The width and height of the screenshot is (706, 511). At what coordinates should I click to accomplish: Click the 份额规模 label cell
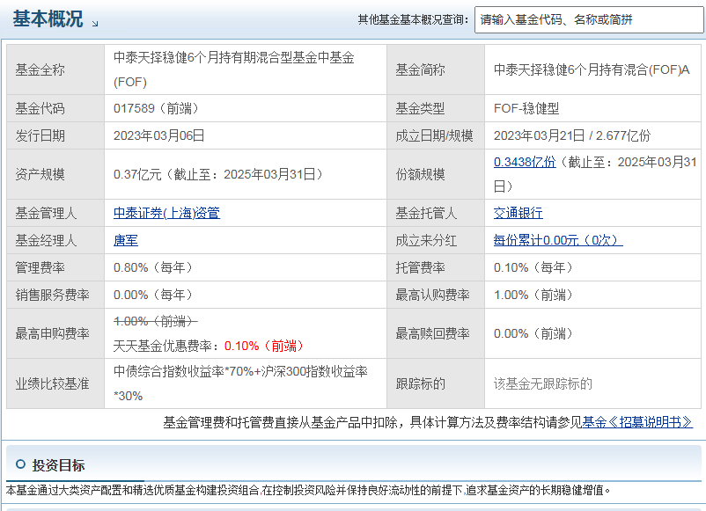pos(436,174)
